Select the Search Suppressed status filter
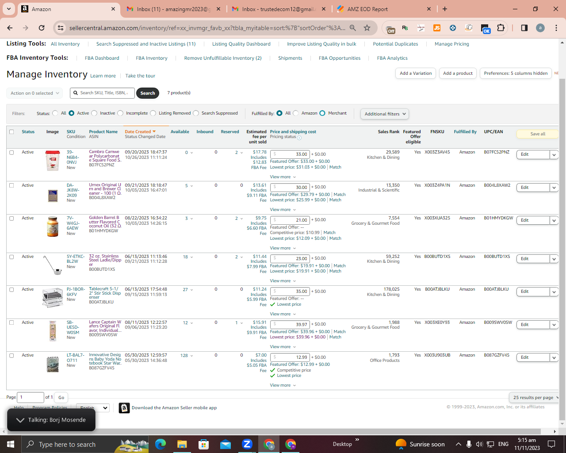Image resolution: width=566 pixels, height=453 pixels. tap(196, 113)
